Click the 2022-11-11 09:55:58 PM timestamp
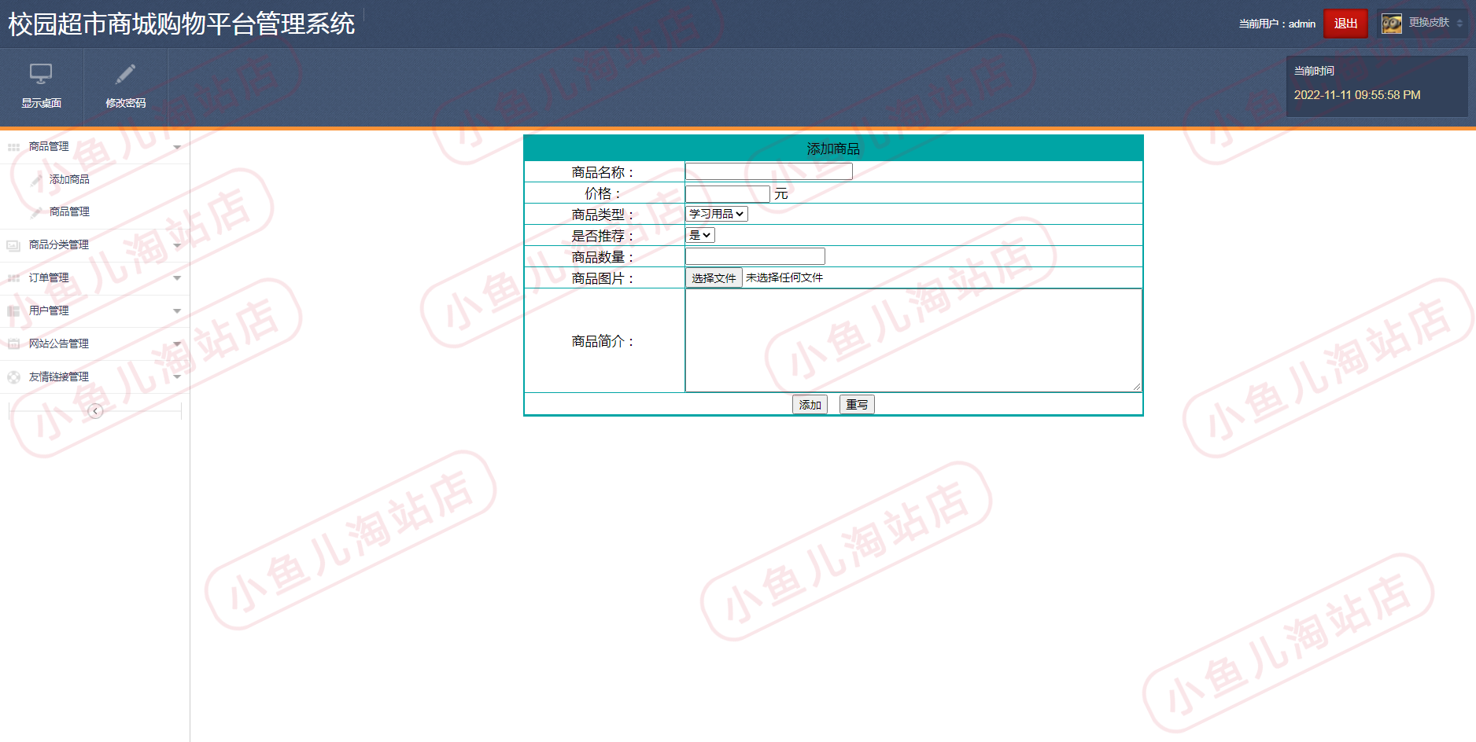1476x742 pixels. click(1357, 95)
